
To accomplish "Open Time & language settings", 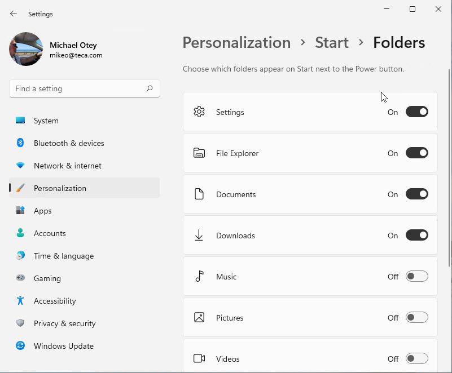I will point(85,256).
